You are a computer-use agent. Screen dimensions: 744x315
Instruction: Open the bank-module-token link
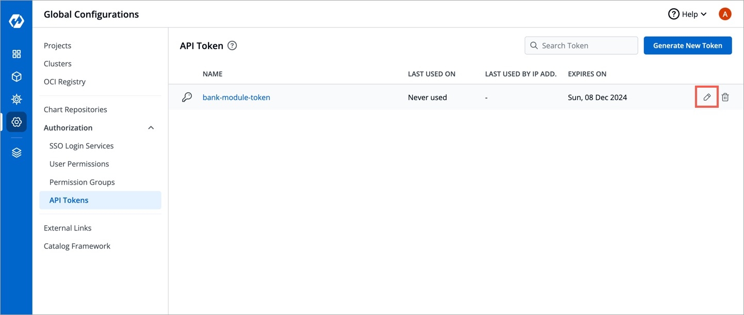[236, 97]
